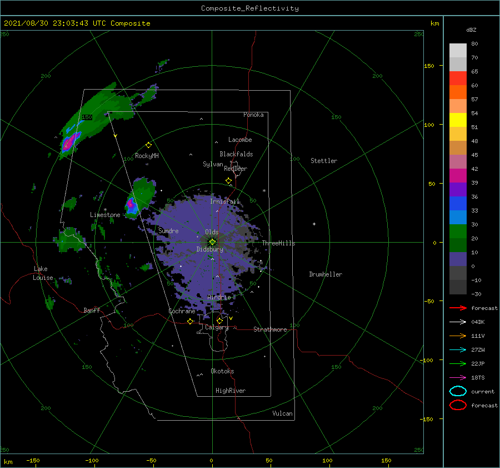Image resolution: width=500 pixels, height=468 pixels.
Task: Click the Drumheller city label
Action: [326, 274]
